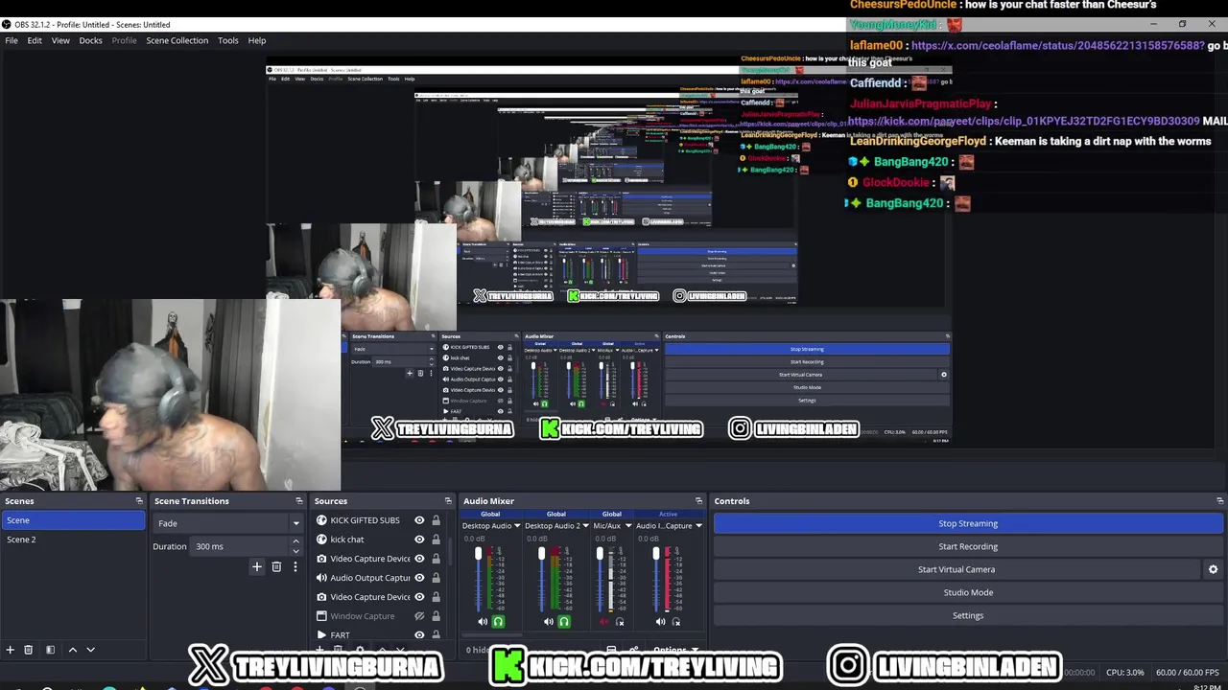Image resolution: width=1228 pixels, height=690 pixels.
Task: Float the Sources dock panel
Action: pyautogui.click(x=447, y=501)
